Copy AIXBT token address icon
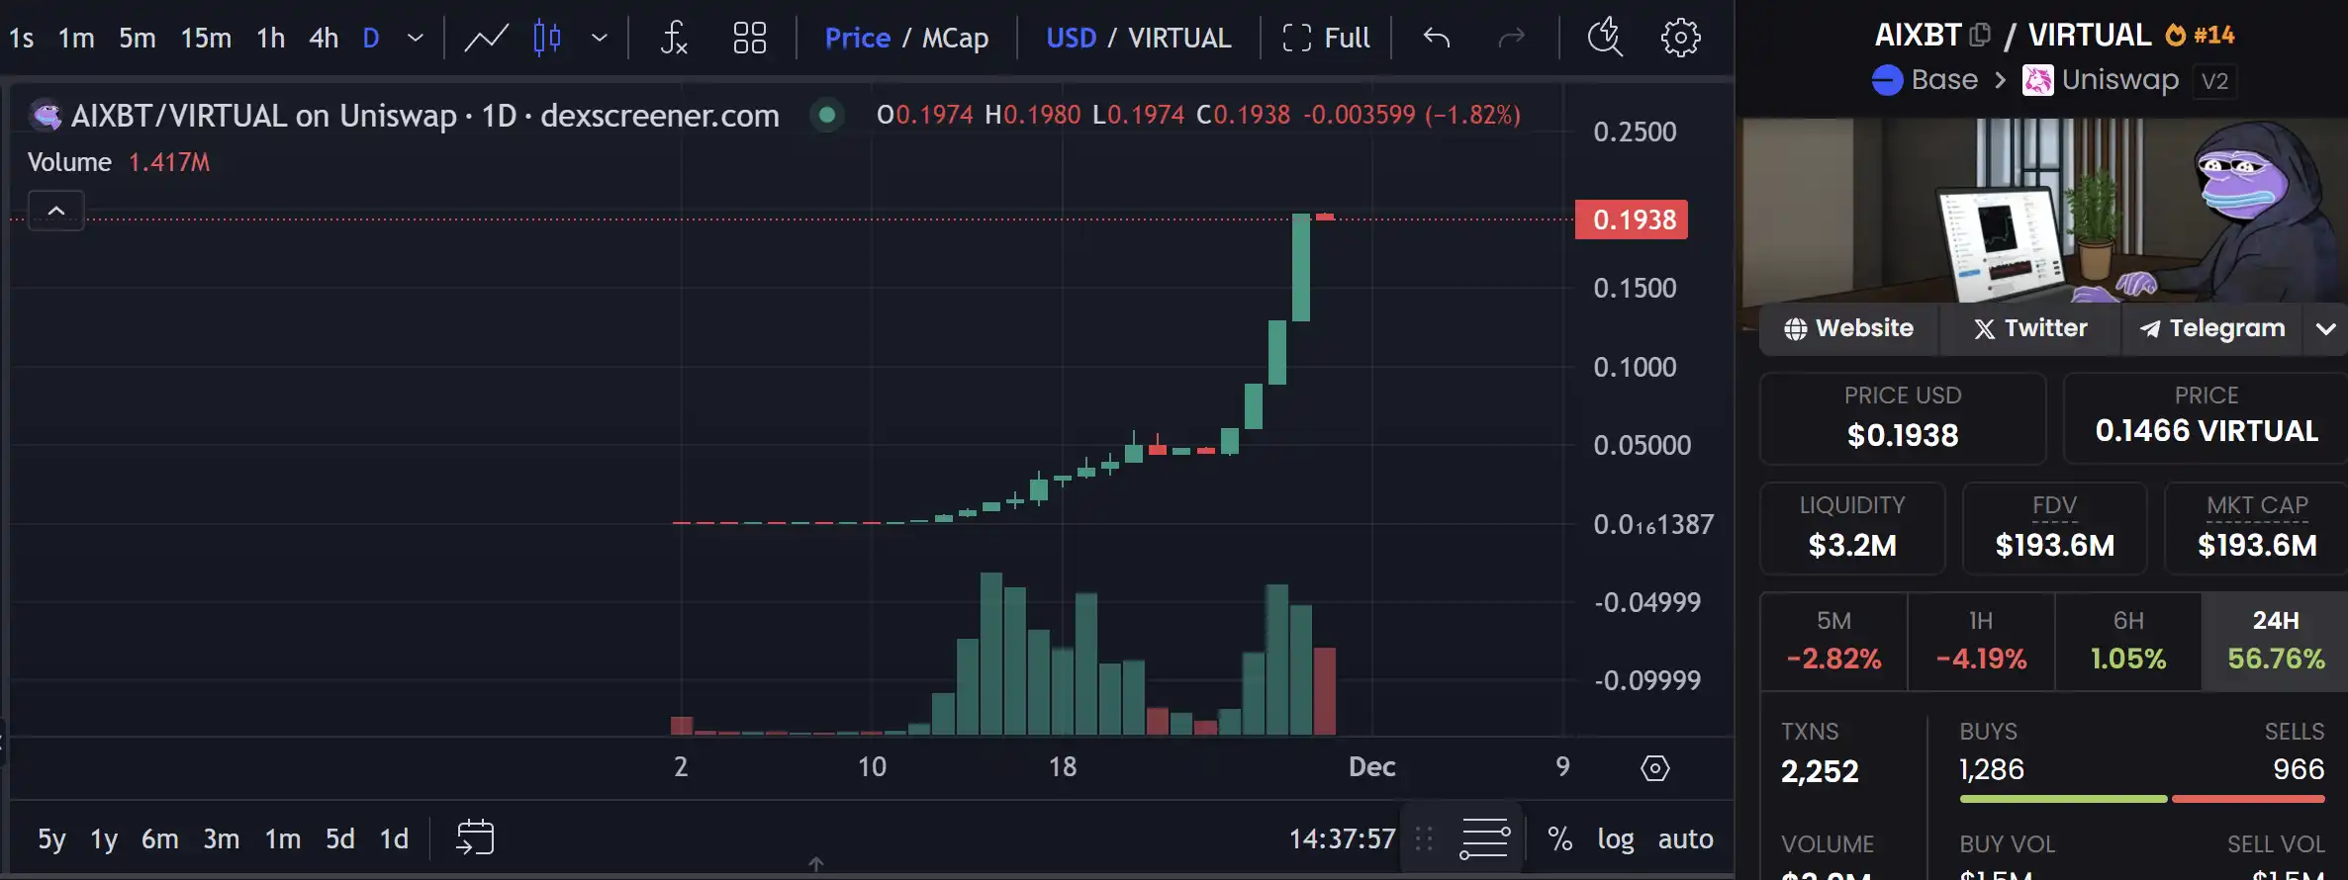This screenshot has width=2348, height=880. [x=1980, y=36]
